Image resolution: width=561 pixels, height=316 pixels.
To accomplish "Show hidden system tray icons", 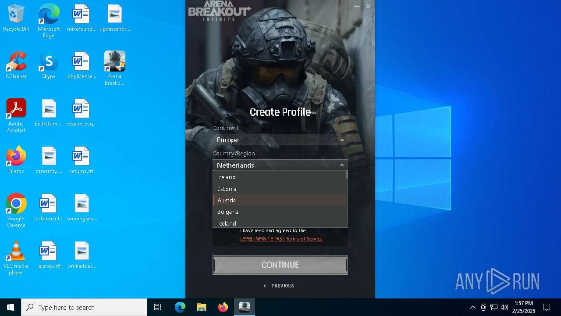I will (472, 307).
